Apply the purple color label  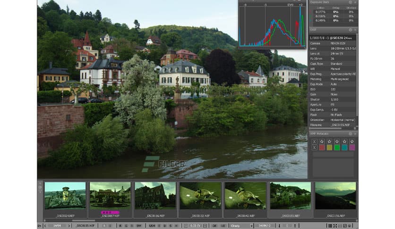pyautogui.click(x=352, y=148)
